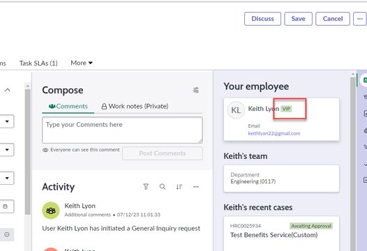Image resolution: width=367 pixels, height=251 pixels.
Task: Filter the Activity stream
Action: tap(146, 187)
